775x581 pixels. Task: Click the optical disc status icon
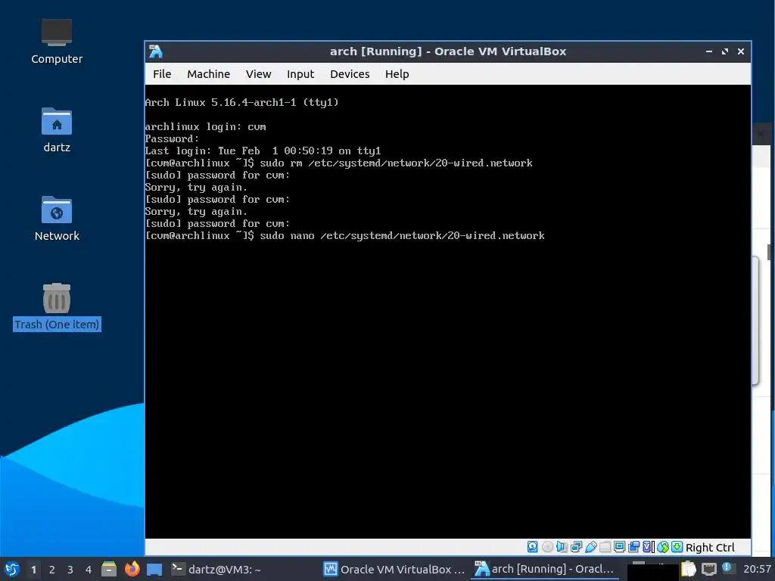click(x=547, y=547)
